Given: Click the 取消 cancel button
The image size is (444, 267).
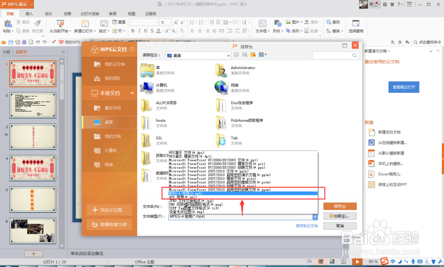Looking at the screenshot, I should click(x=340, y=226).
